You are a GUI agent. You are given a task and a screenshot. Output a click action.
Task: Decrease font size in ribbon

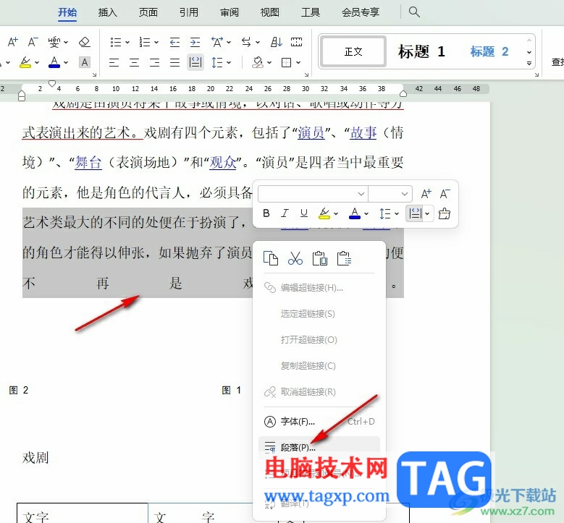point(33,42)
